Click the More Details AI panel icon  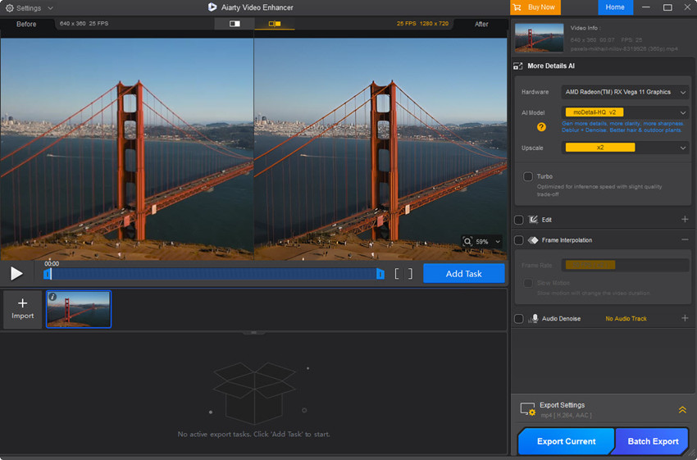pyautogui.click(x=518, y=66)
